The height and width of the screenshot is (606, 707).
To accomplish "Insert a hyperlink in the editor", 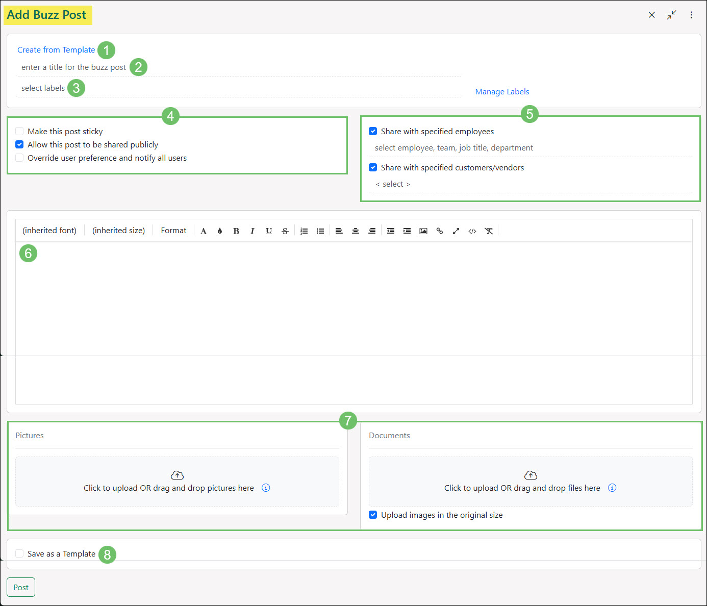I will [440, 231].
